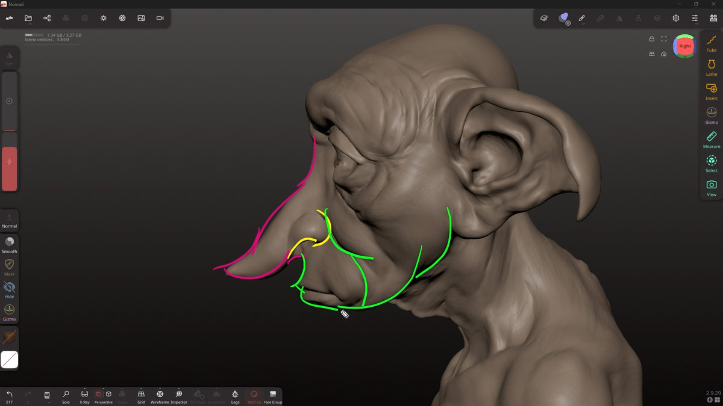The width and height of the screenshot is (723, 406).
Task: Open the Material sphere menu
Action: [x=563, y=18]
